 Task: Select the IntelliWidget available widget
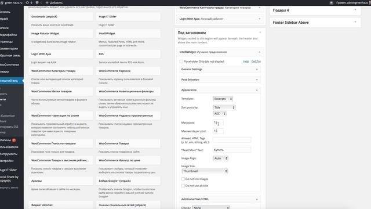point(128,34)
